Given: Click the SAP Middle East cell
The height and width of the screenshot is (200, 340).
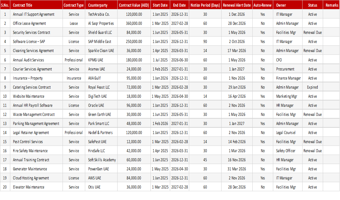Looking at the screenshot, I should tap(101, 41).
